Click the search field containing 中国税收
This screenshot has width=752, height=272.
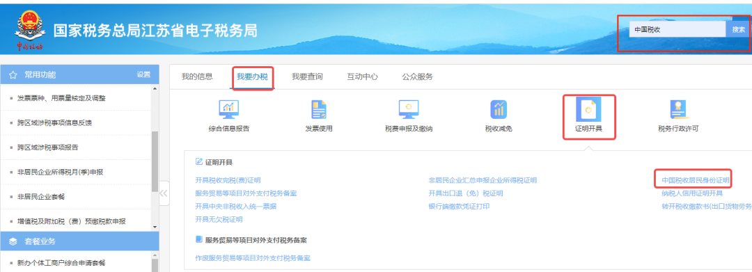pyautogui.click(x=677, y=29)
